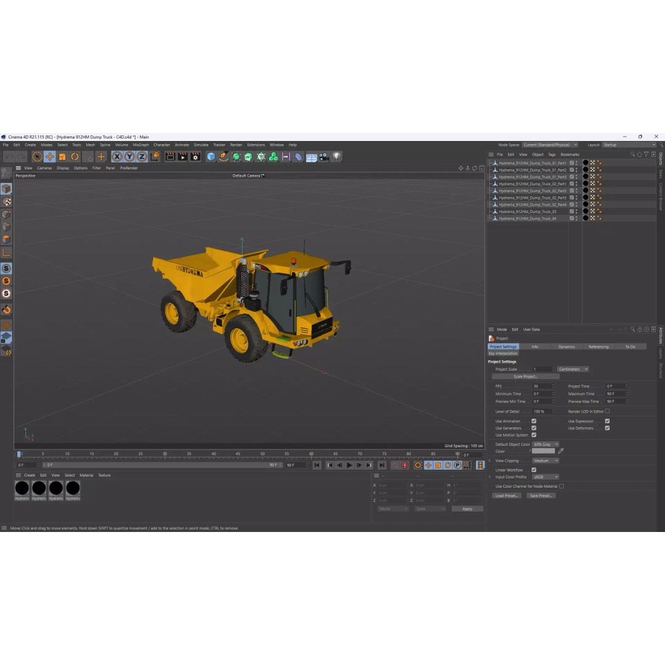Toggle X axis lock
Image resolution: width=665 pixels, height=665 pixels.
[x=117, y=157]
